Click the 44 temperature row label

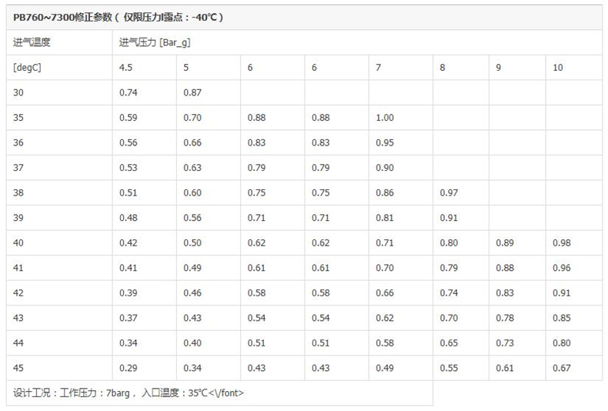pyautogui.click(x=18, y=342)
